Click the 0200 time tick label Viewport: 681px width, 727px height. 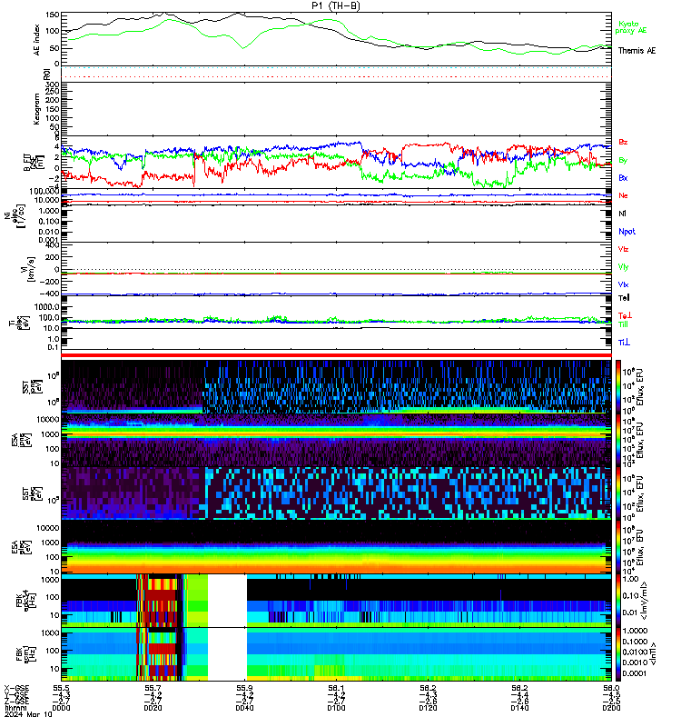pyautogui.click(x=611, y=708)
